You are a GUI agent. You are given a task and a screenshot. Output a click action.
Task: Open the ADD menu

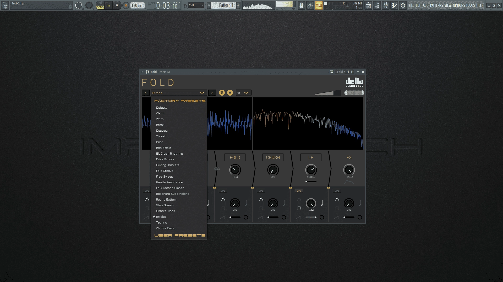click(x=426, y=5)
